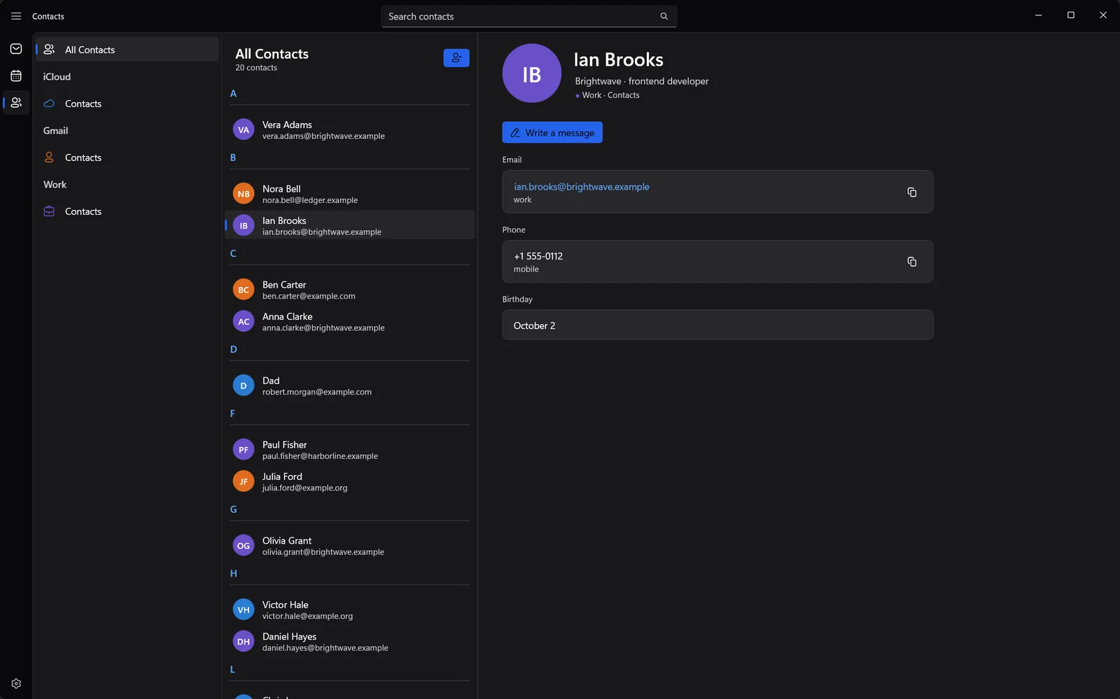Screen dimensions: 1120x699
Task: Click the large IB avatar circle
Action: pos(532,73)
